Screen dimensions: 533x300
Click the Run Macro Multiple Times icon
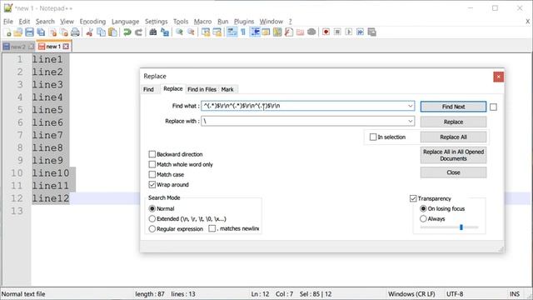[360, 32]
